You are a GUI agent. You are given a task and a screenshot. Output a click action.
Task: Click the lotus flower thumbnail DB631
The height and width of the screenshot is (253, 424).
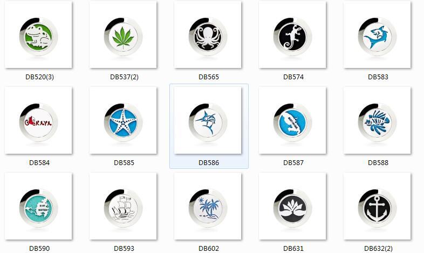pos(292,206)
